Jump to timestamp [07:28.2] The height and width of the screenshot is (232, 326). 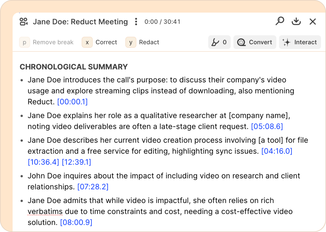93,187
